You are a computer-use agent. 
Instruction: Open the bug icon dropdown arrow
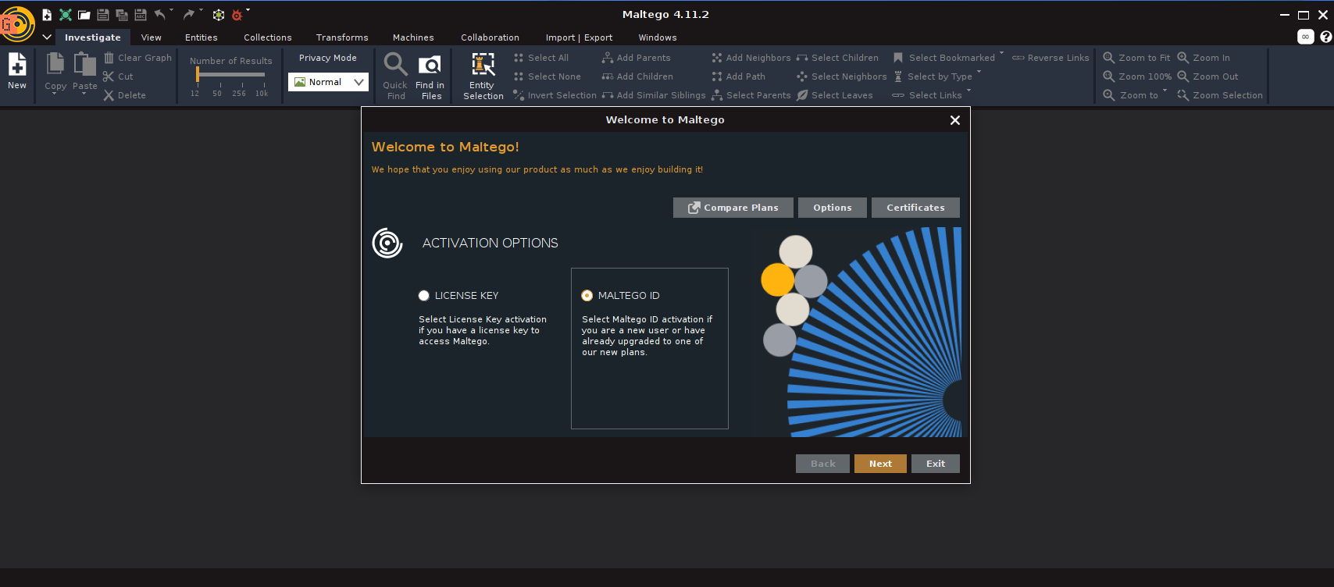tap(248, 10)
